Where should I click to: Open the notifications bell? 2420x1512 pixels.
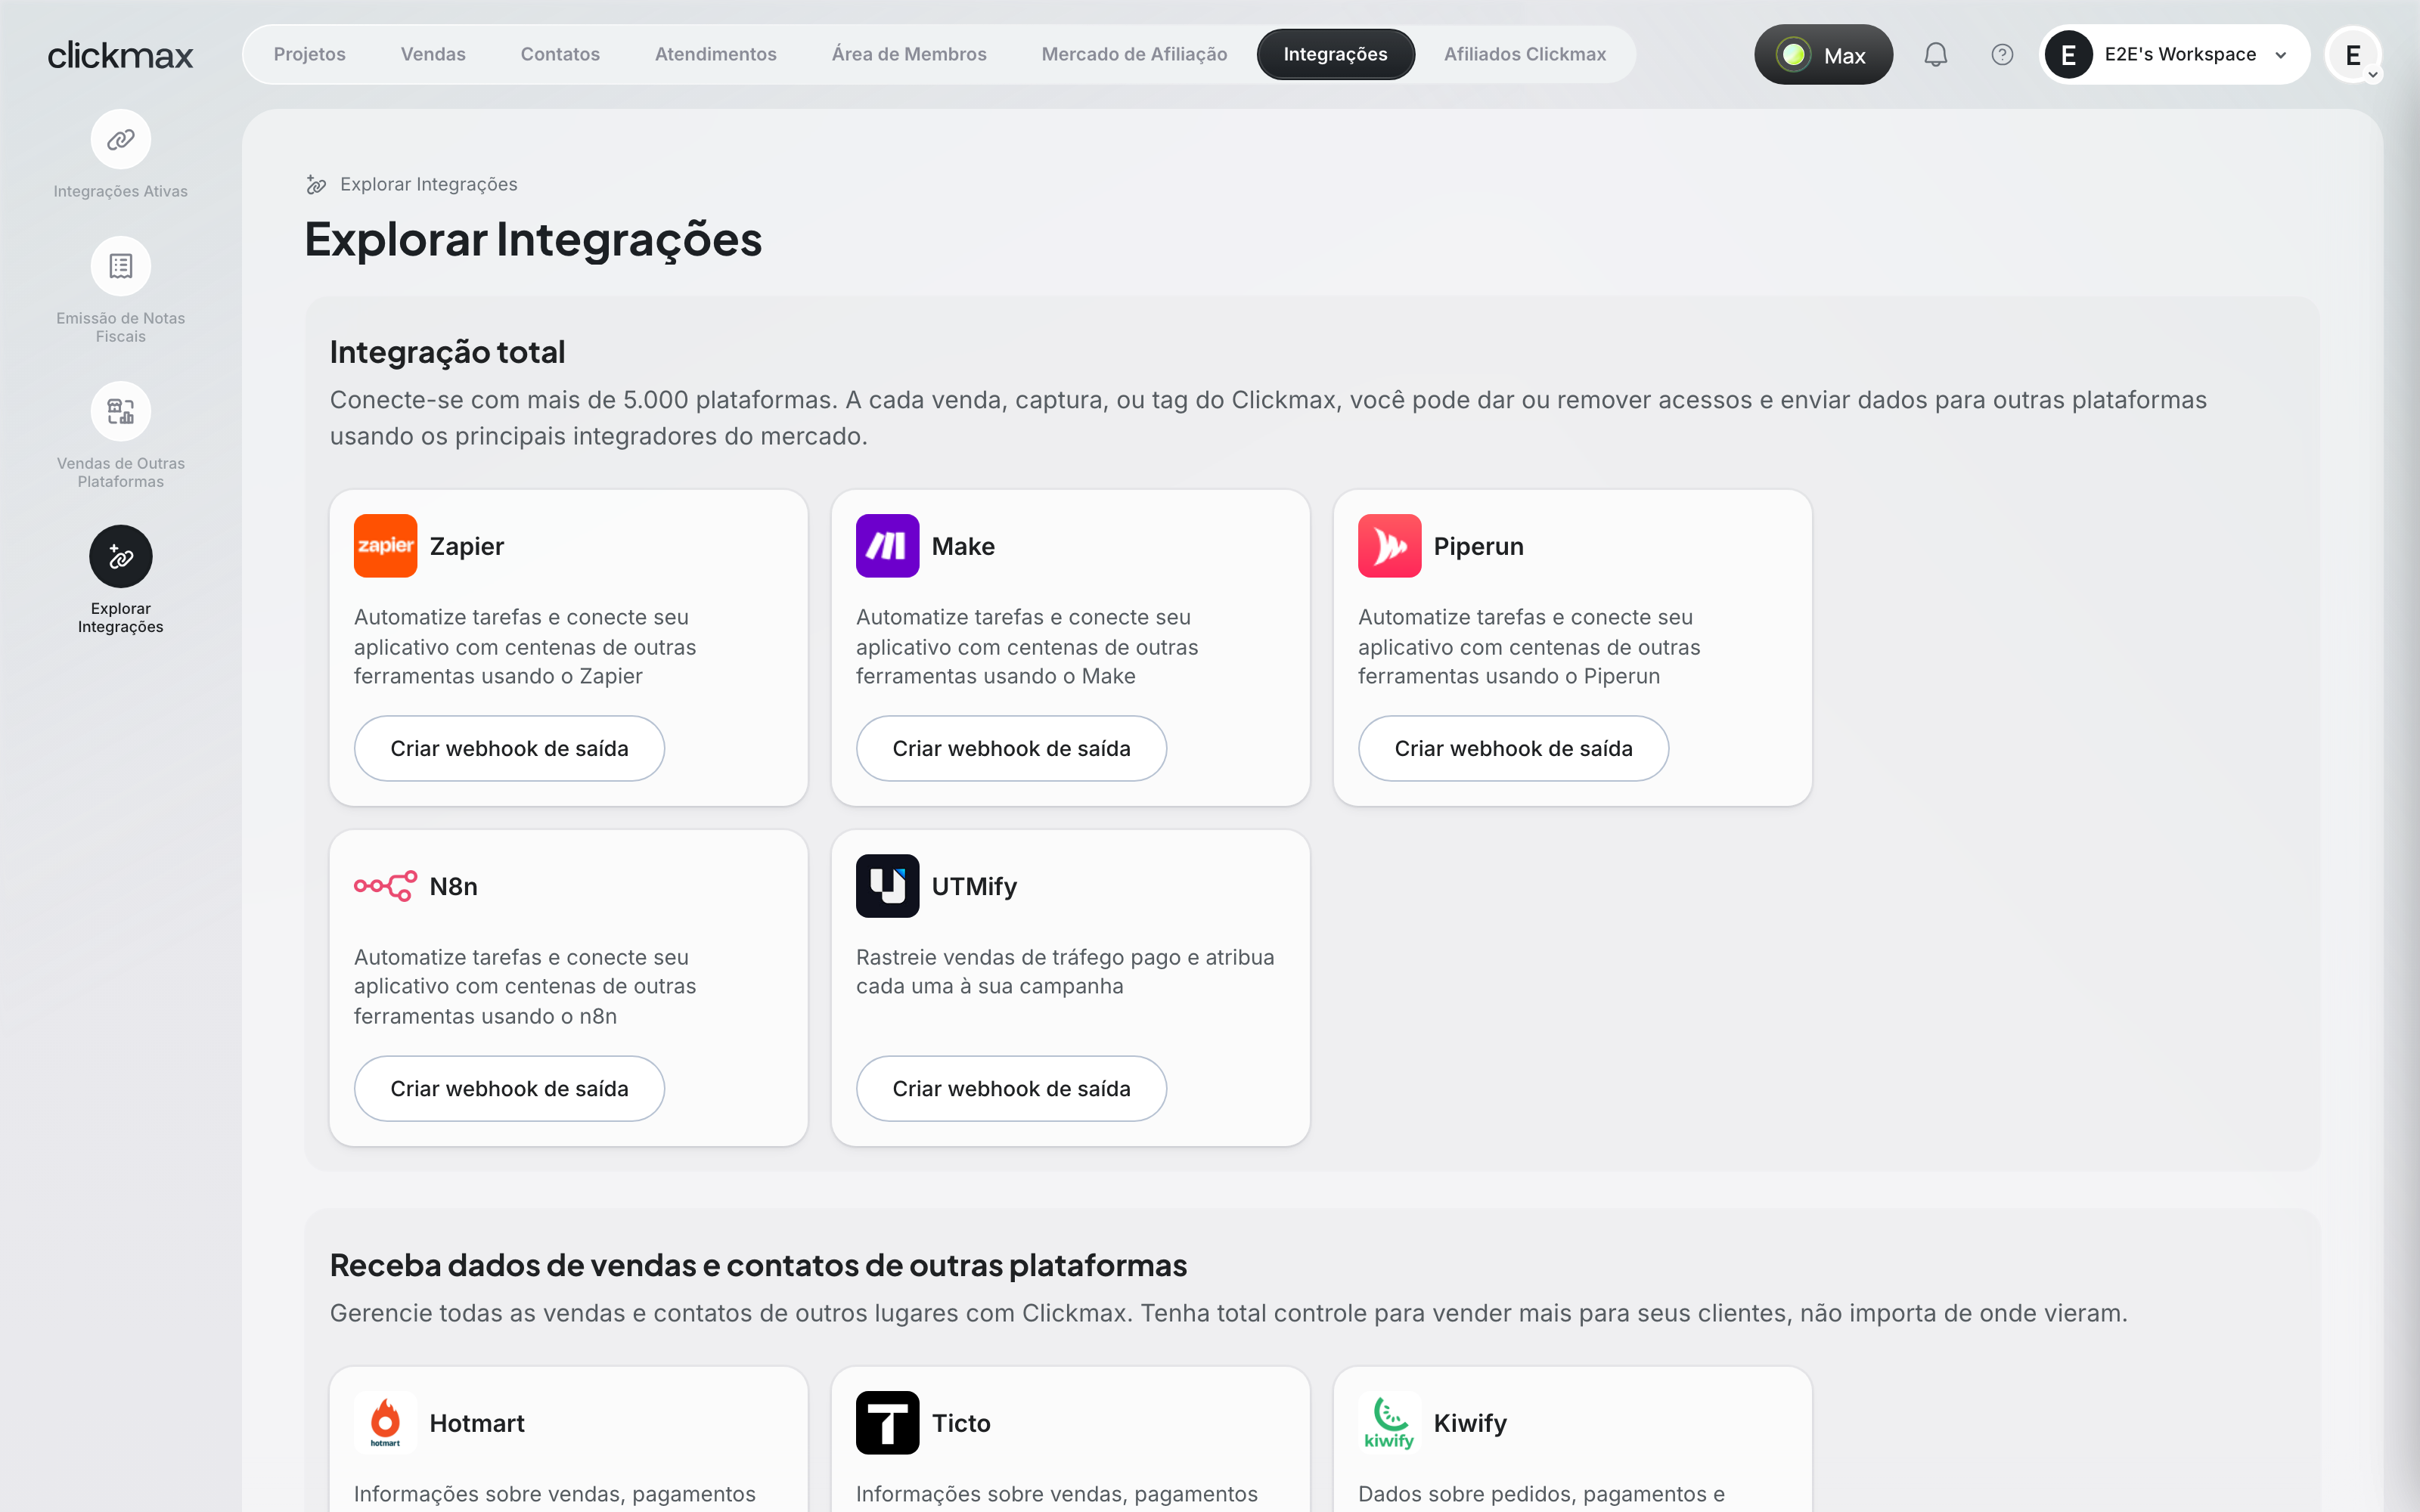(1936, 55)
